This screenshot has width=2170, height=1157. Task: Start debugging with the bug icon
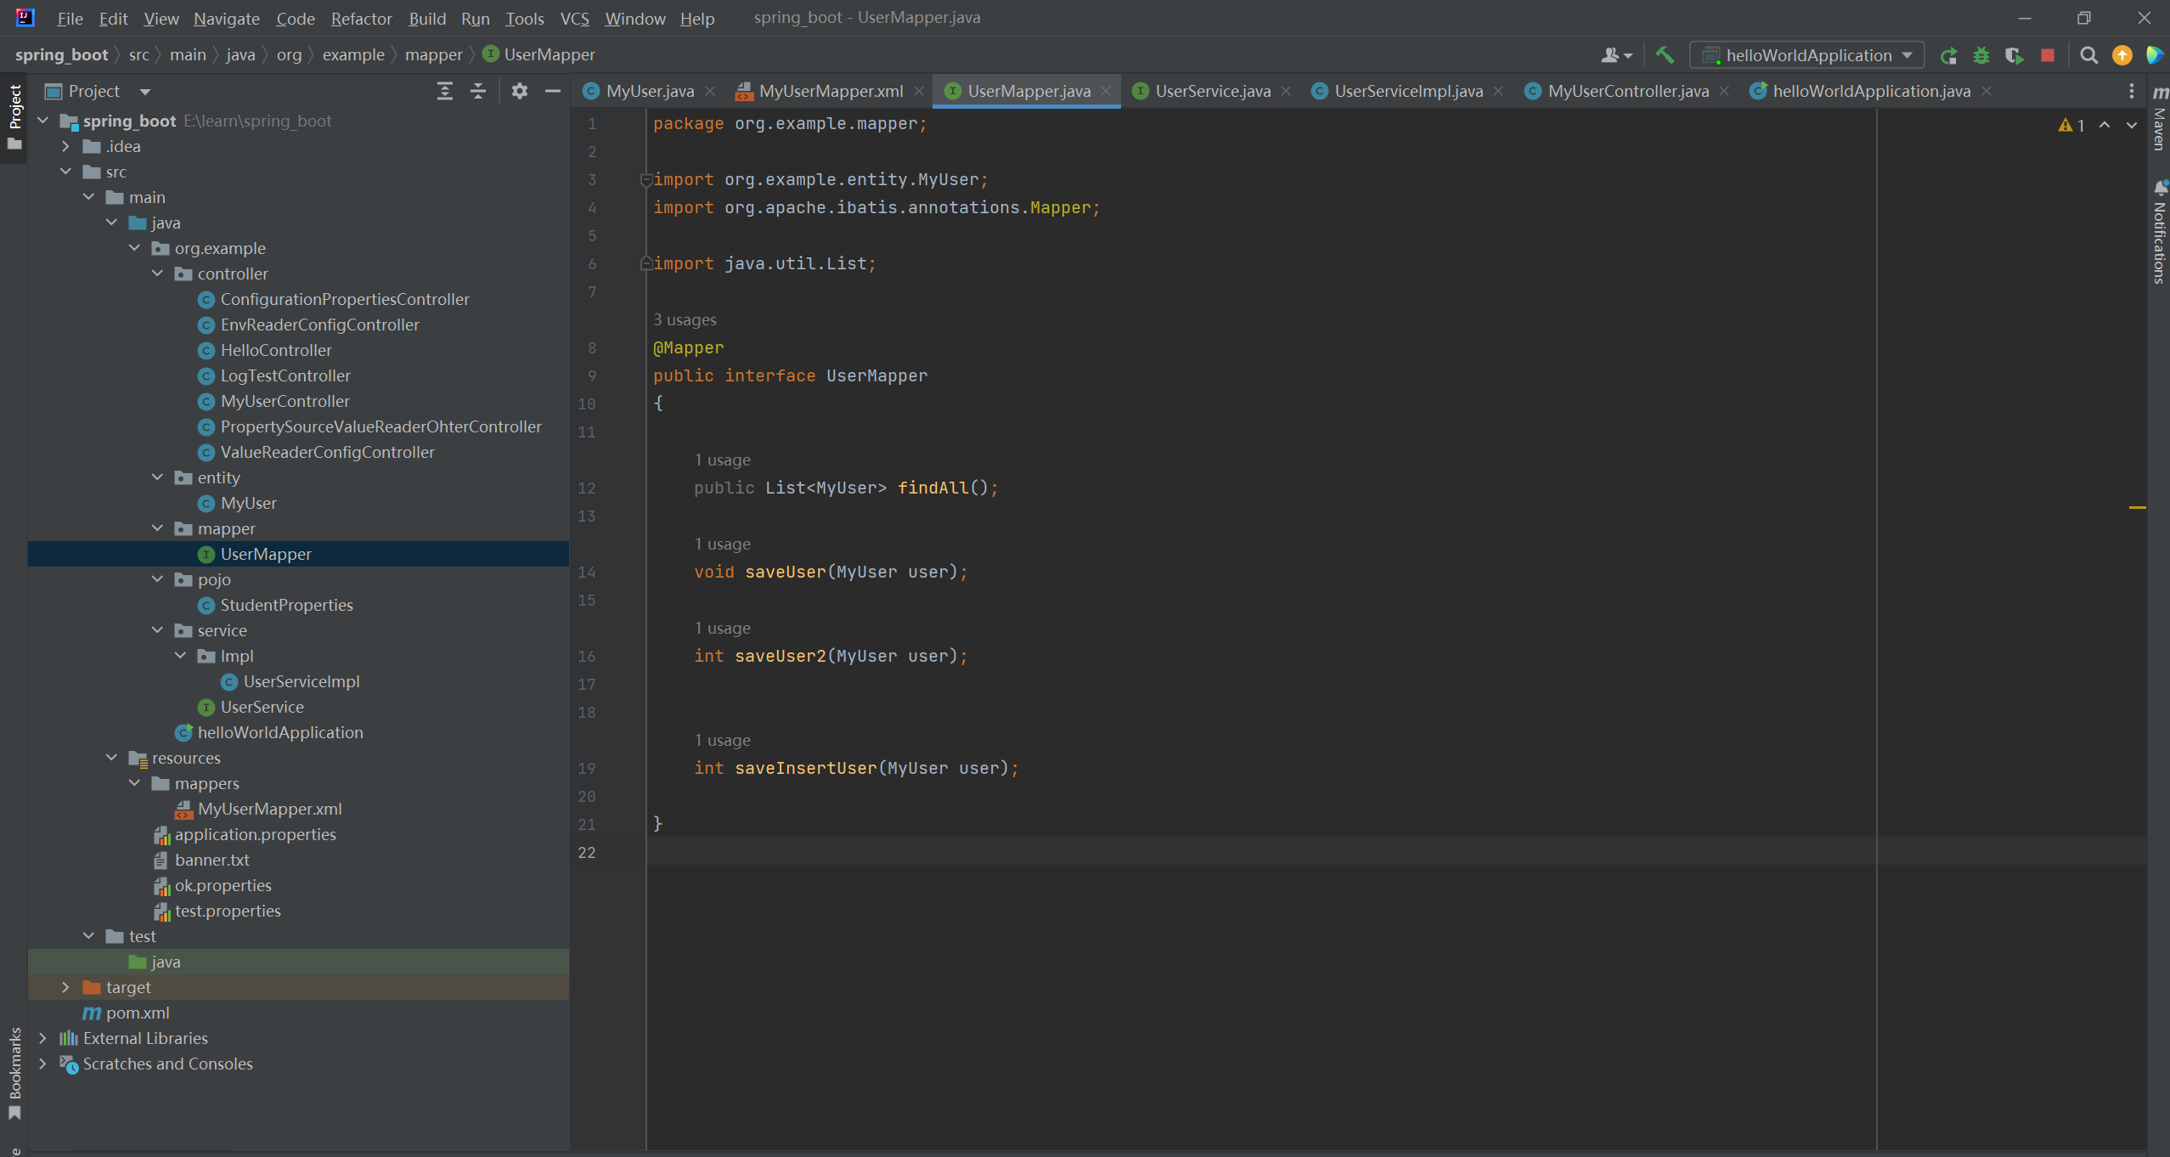click(x=1981, y=56)
